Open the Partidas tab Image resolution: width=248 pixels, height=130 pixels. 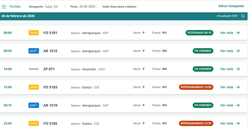(x=15, y=6)
